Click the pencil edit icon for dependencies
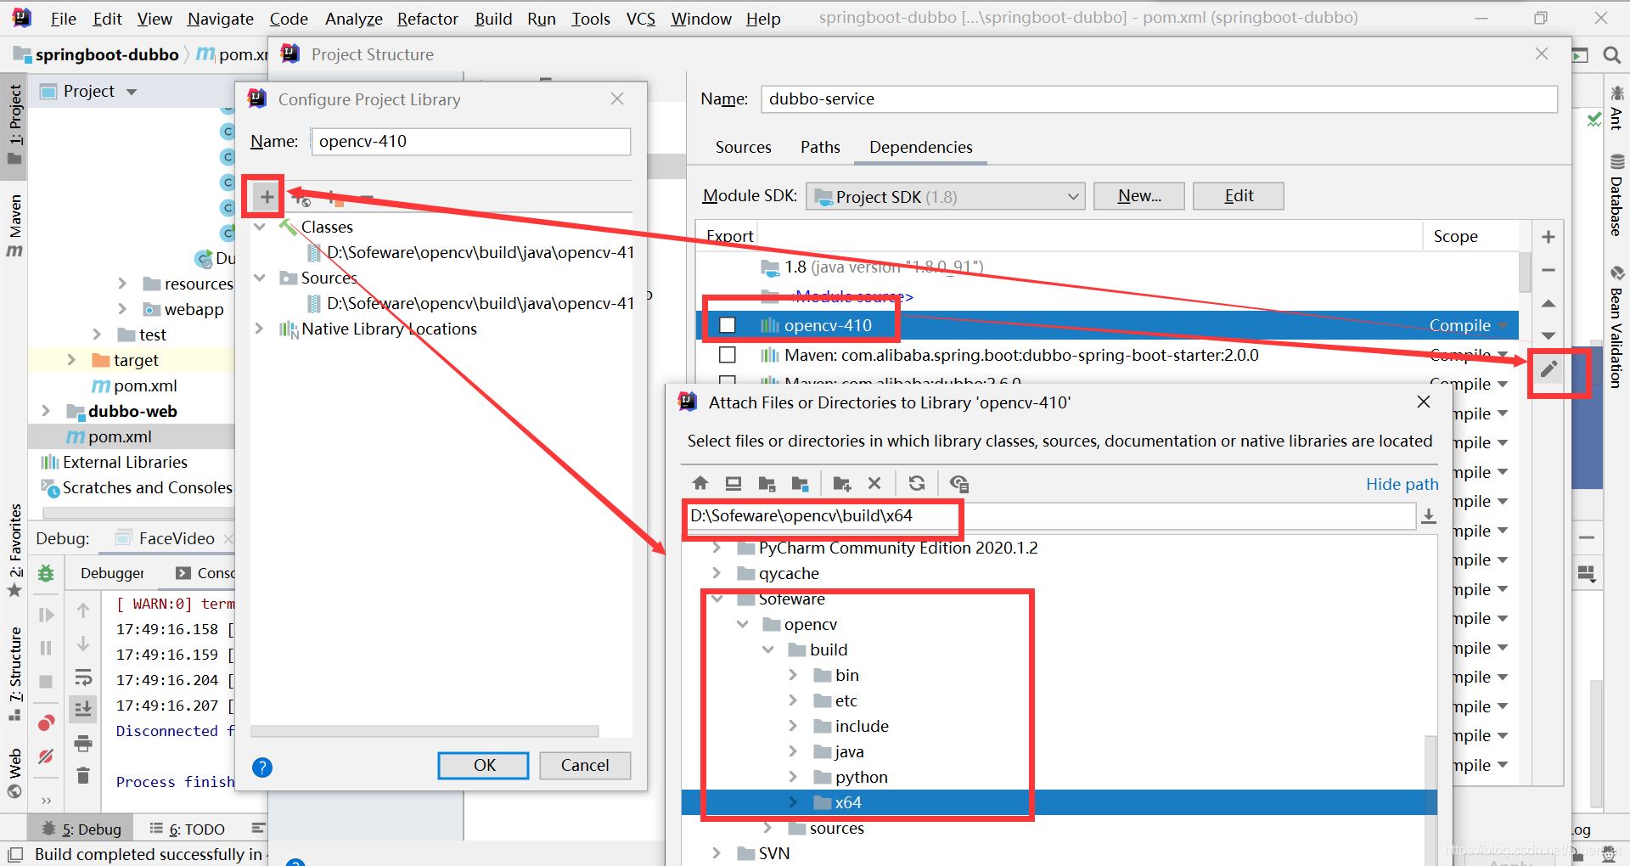 click(x=1548, y=368)
